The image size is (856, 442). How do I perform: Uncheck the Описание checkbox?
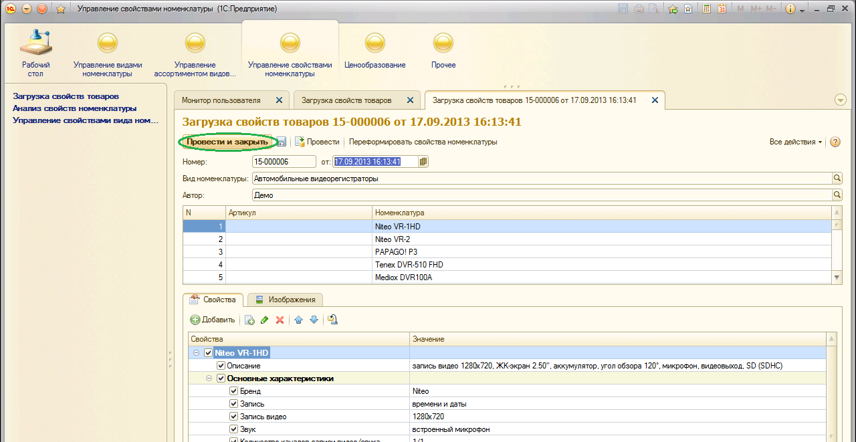[221, 366]
